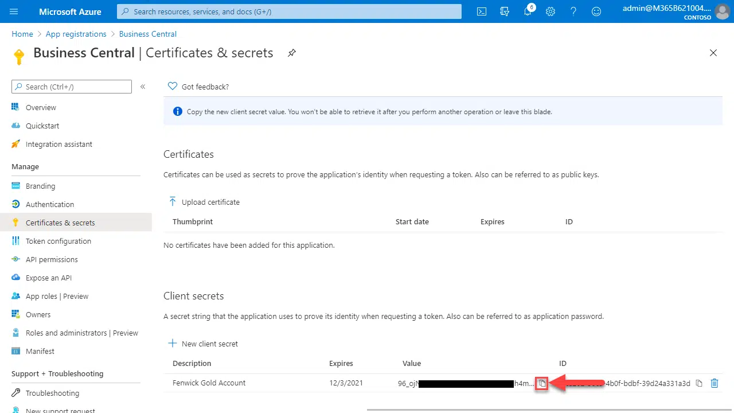Pin the Business Central blade
Viewport: 734px width, 413px height.
(292, 53)
